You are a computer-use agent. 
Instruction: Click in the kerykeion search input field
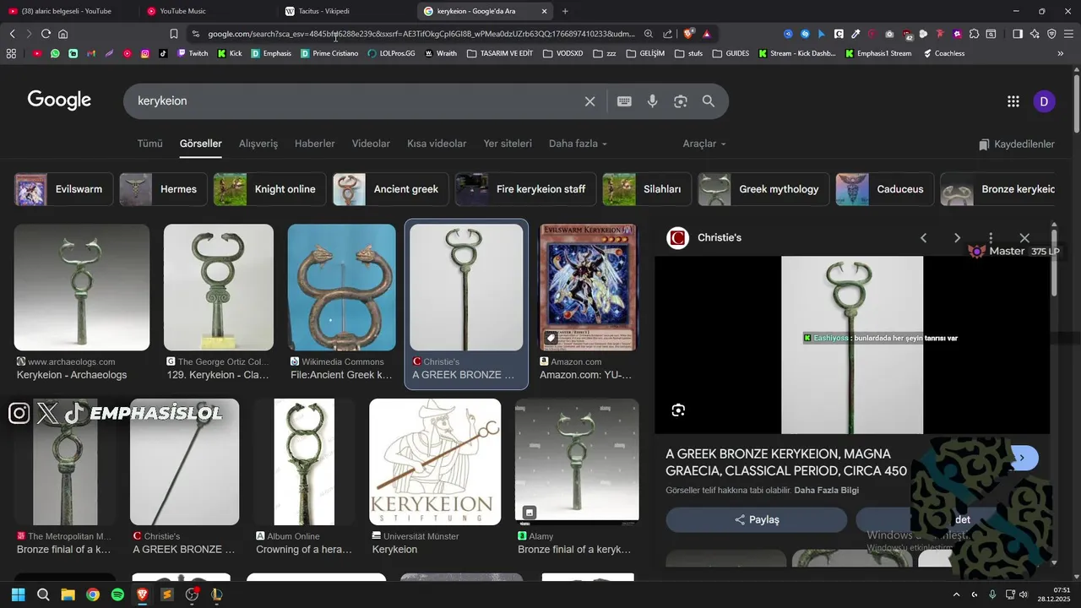[x=355, y=101]
